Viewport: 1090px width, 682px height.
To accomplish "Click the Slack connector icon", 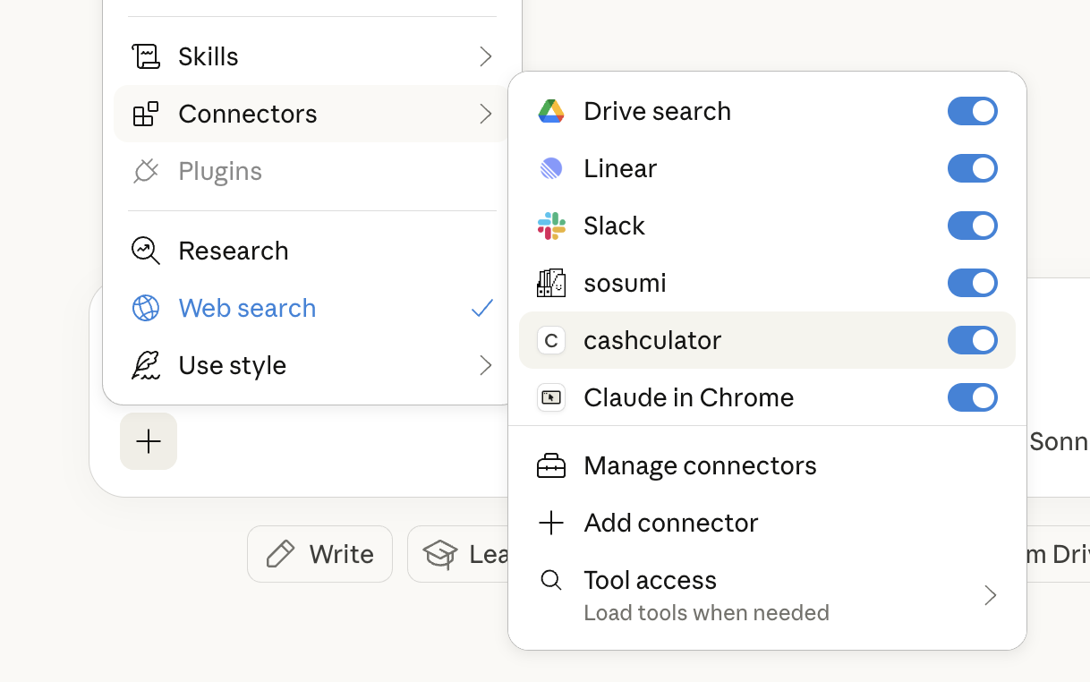I will tap(551, 226).
